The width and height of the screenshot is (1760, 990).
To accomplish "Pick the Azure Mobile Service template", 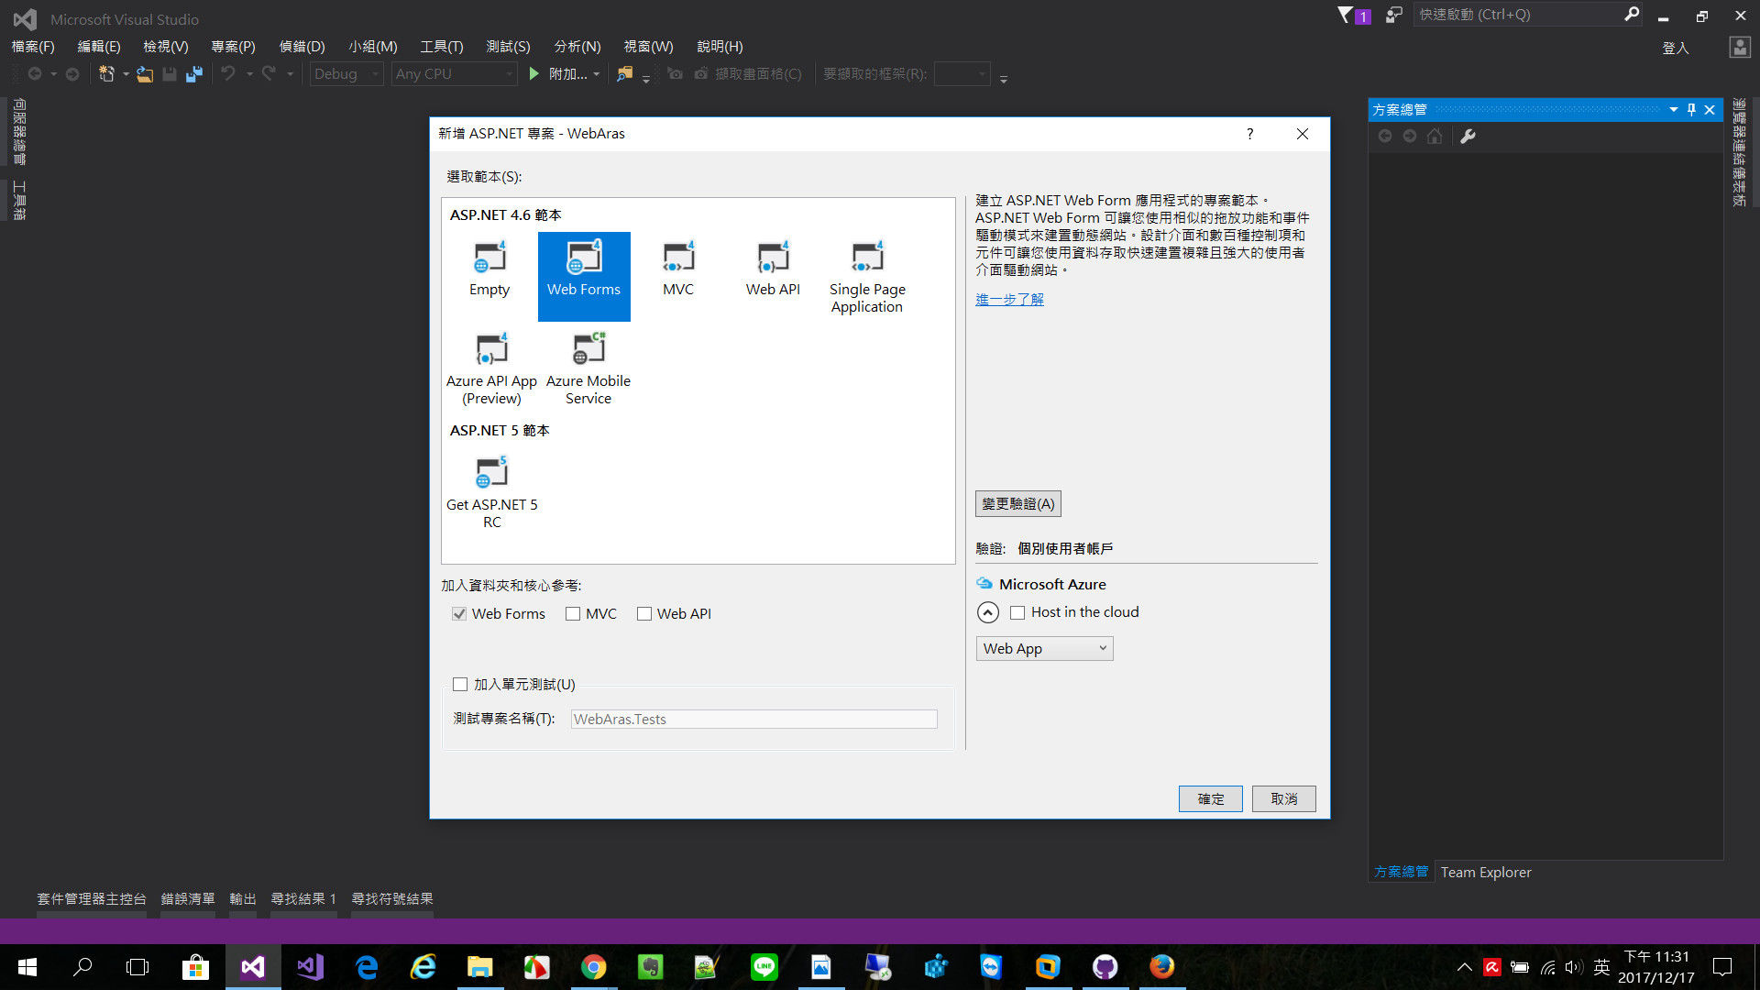I will 588,350.
